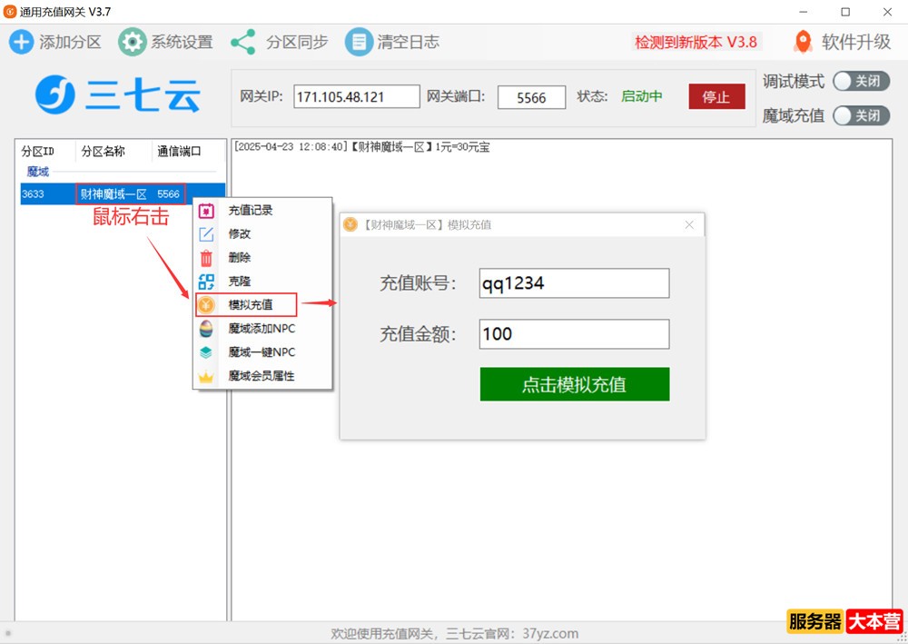The height and width of the screenshot is (644, 908).
Task: Choose 魔域添加NPC menu entry
Action: pyautogui.click(x=262, y=329)
